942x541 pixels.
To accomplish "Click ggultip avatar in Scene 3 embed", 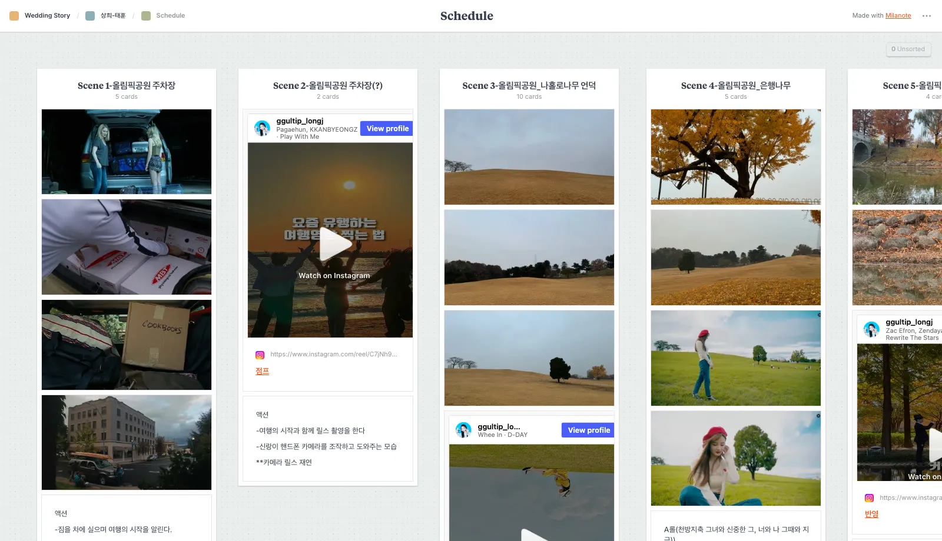I will tap(463, 430).
